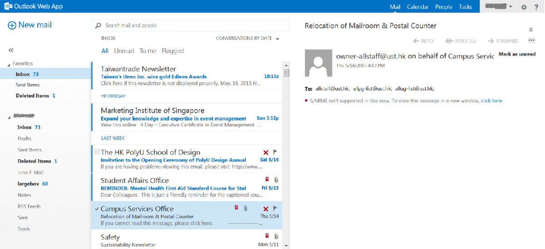Open the user account dropdown

pos(499,6)
